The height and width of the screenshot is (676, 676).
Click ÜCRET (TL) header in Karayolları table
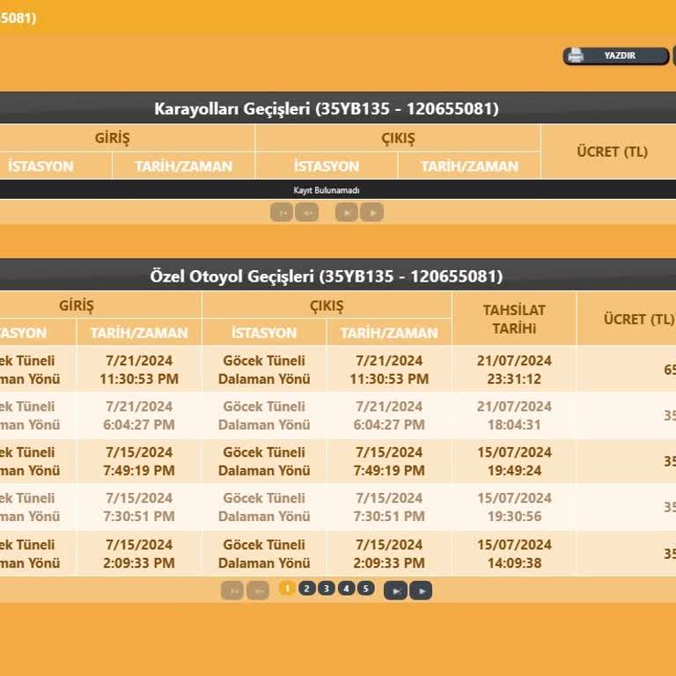click(x=609, y=151)
